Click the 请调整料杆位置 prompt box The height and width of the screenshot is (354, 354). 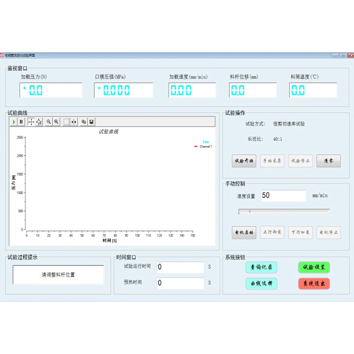58,275
